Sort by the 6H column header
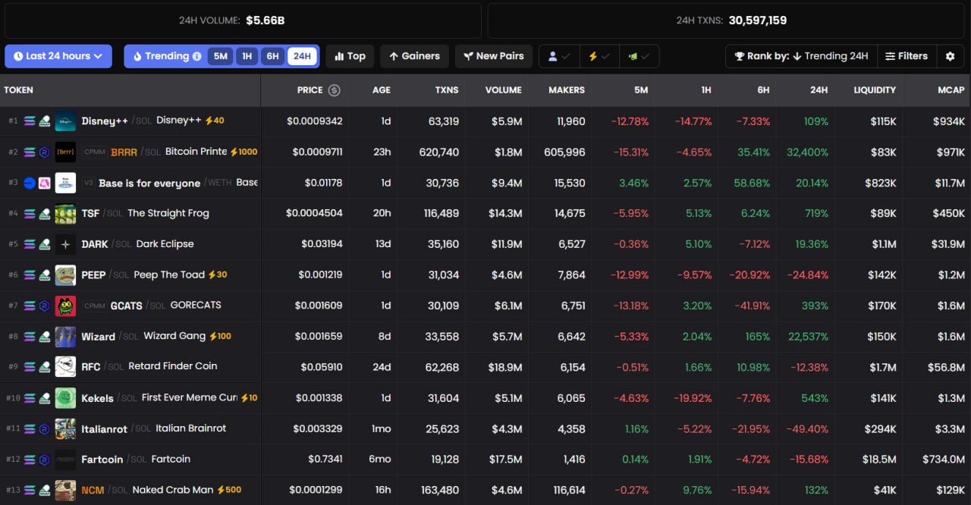The image size is (971, 505). click(x=763, y=90)
